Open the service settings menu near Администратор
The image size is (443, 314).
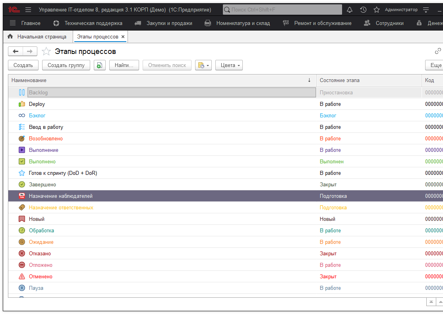[426, 10]
